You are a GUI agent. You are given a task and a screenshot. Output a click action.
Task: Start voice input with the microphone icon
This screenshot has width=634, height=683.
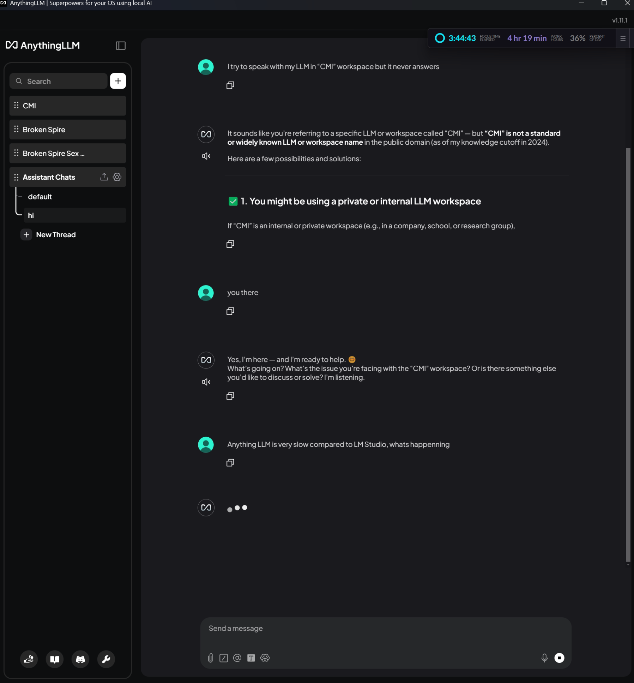click(544, 658)
